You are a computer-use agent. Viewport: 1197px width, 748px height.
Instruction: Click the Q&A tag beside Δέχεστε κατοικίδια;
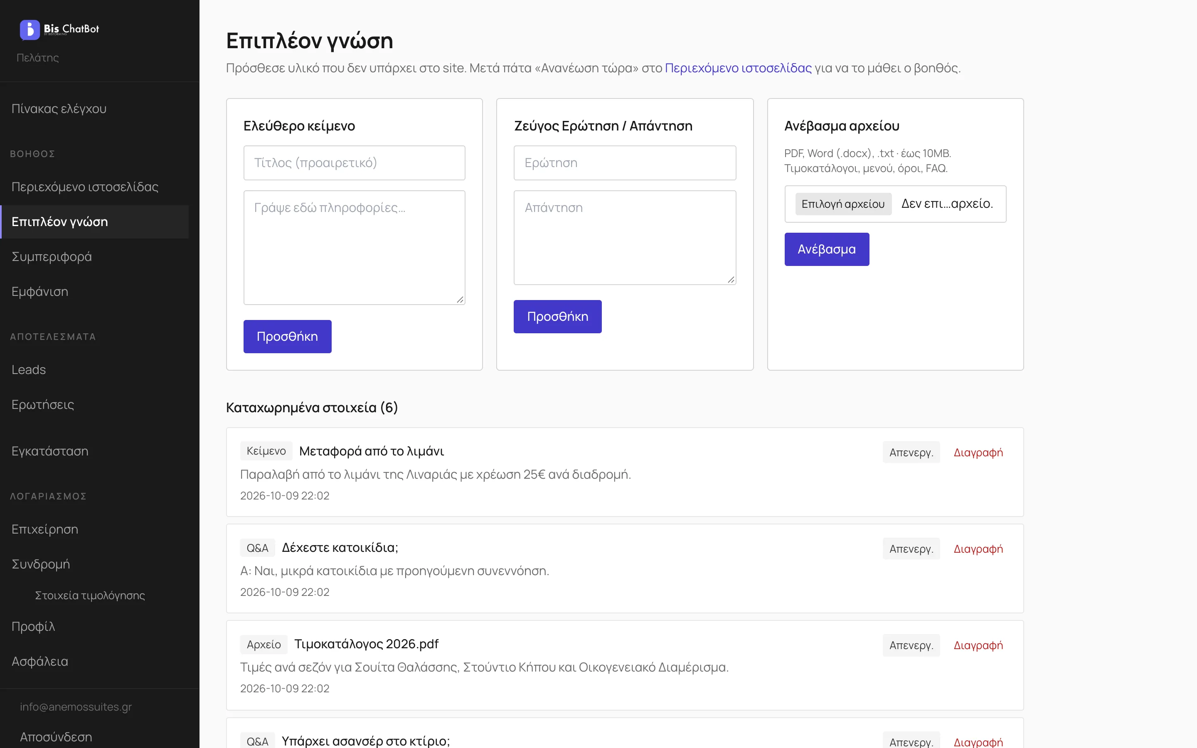[257, 548]
